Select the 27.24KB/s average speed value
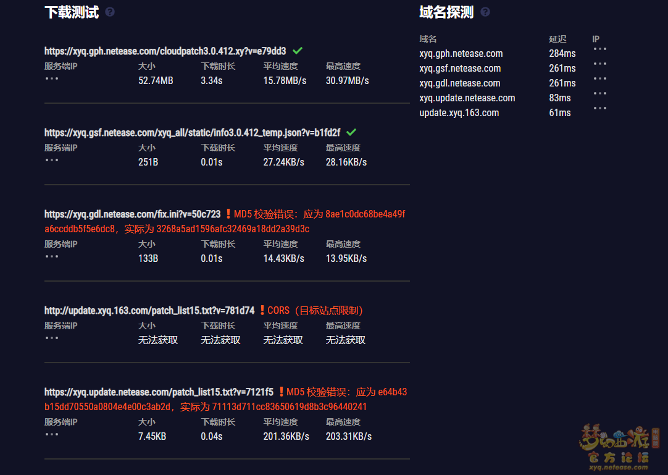The width and height of the screenshot is (668, 475). coord(284,162)
